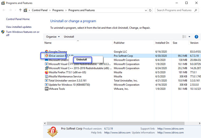The width and height of the screenshot is (201, 138).
Task: Click the IDrive package icon in details pane
Action: (x=53, y=131)
